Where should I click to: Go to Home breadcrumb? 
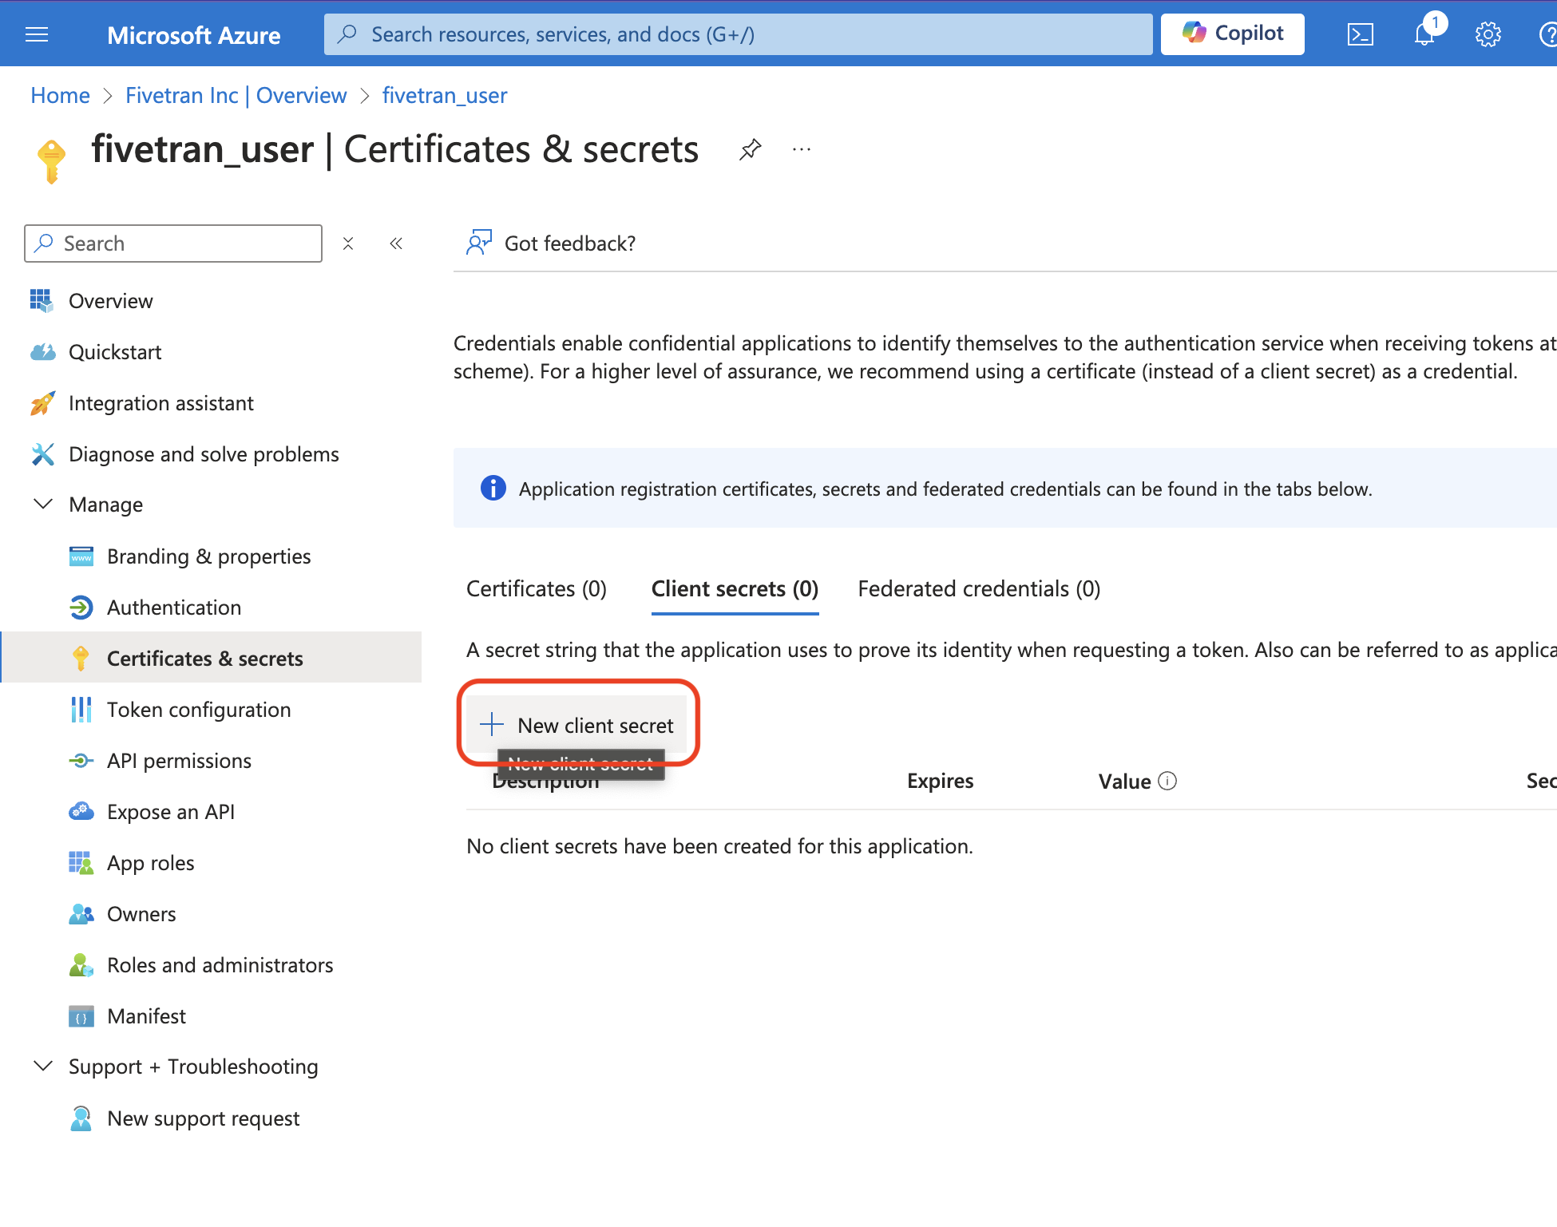click(x=60, y=96)
